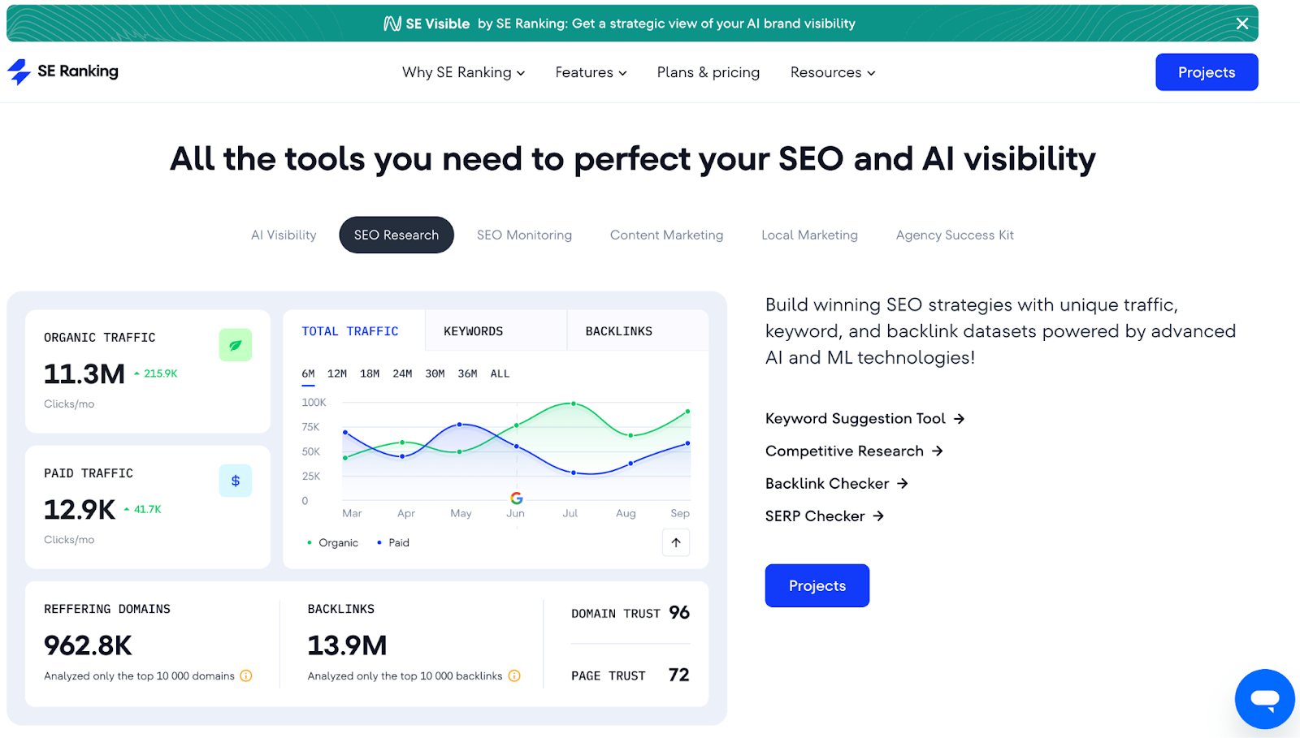Expand the Why SE Ranking menu
The height and width of the screenshot is (738, 1300).
click(x=463, y=72)
